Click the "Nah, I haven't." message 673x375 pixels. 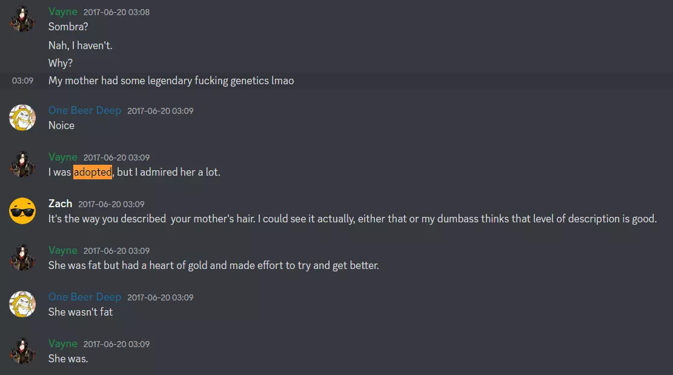81,45
